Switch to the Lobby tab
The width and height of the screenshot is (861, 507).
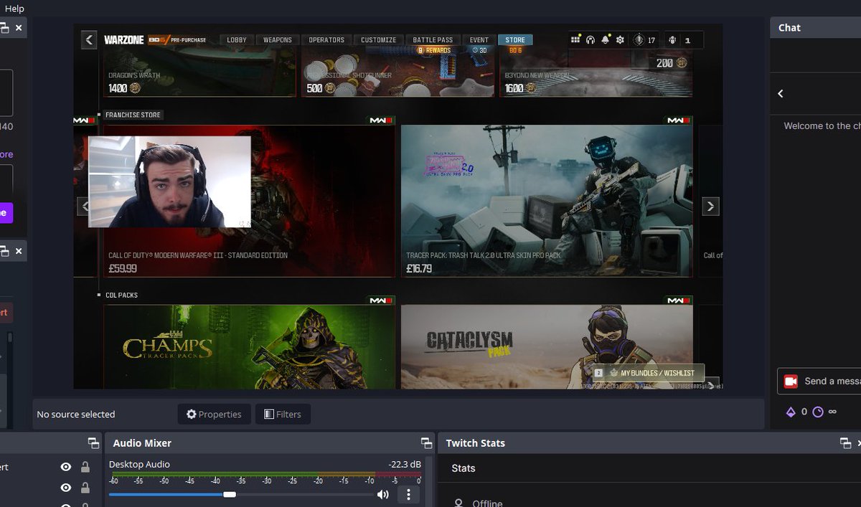pyautogui.click(x=237, y=40)
